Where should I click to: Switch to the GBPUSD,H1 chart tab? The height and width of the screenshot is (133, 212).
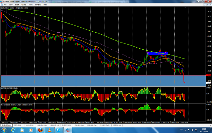(18, 125)
